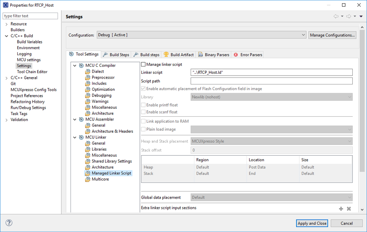
Task: Click the back navigation arrow icon
Action: [336, 17]
